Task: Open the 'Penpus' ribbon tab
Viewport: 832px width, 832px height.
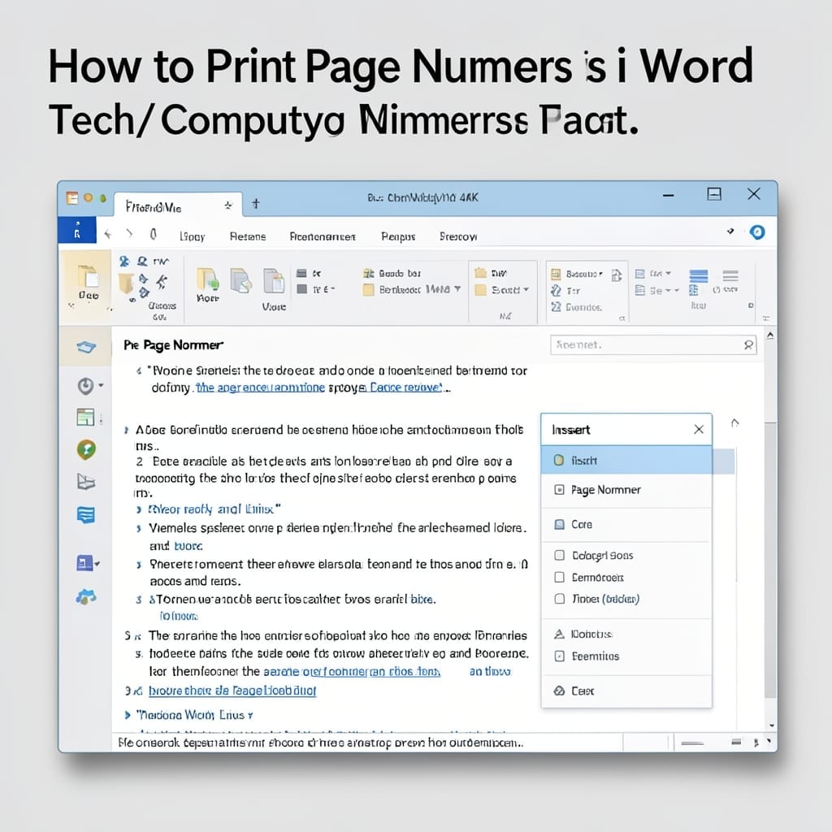Action: tap(398, 236)
